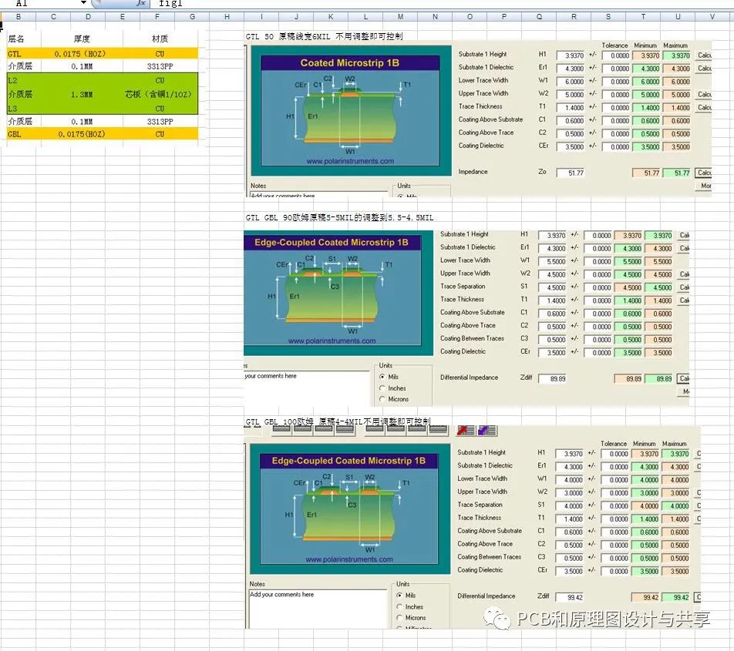Click Calculate button beside top Zo impedance

coord(704,173)
